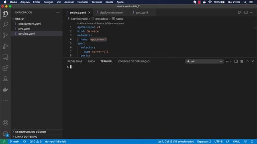Open notifications bell in status bar
257x144 pixels.
tap(252, 142)
